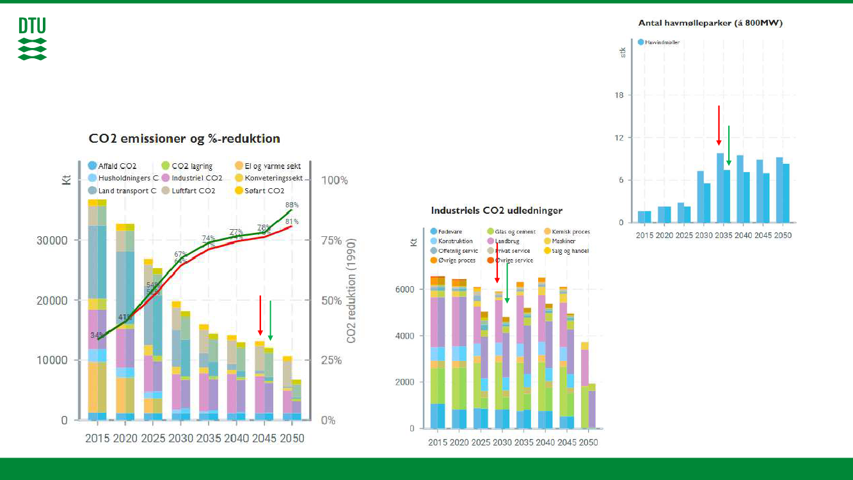The height and width of the screenshot is (480, 853).
Task: Click the 81% data label on red line
Action: [292, 221]
